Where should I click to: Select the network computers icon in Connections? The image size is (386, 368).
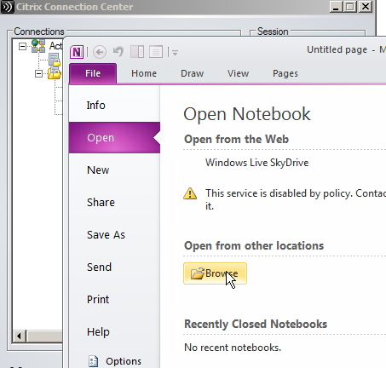pos(38,46)
